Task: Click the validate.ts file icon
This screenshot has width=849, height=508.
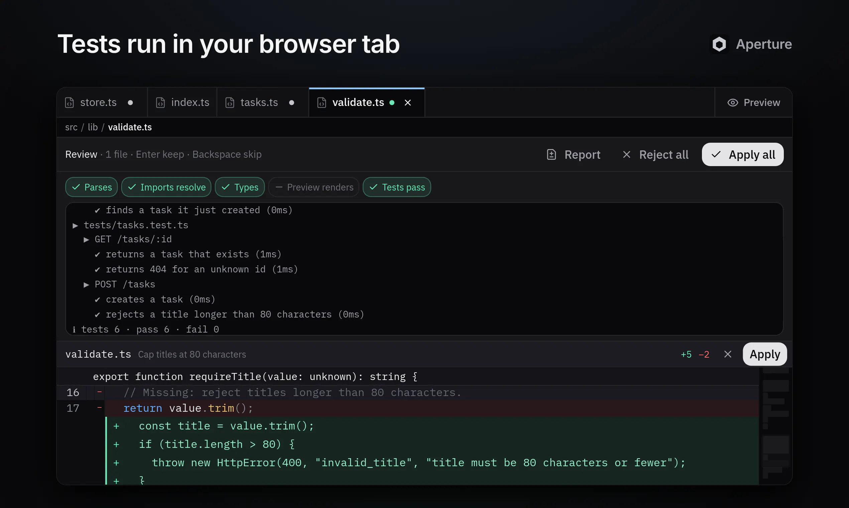Action: tap(322, 103)
